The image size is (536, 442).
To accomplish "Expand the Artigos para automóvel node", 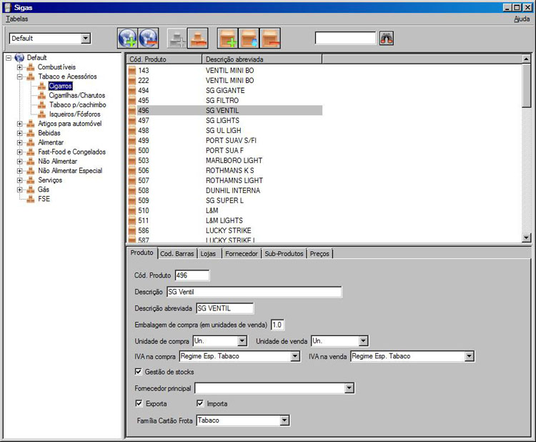I will tap(20, 124).
